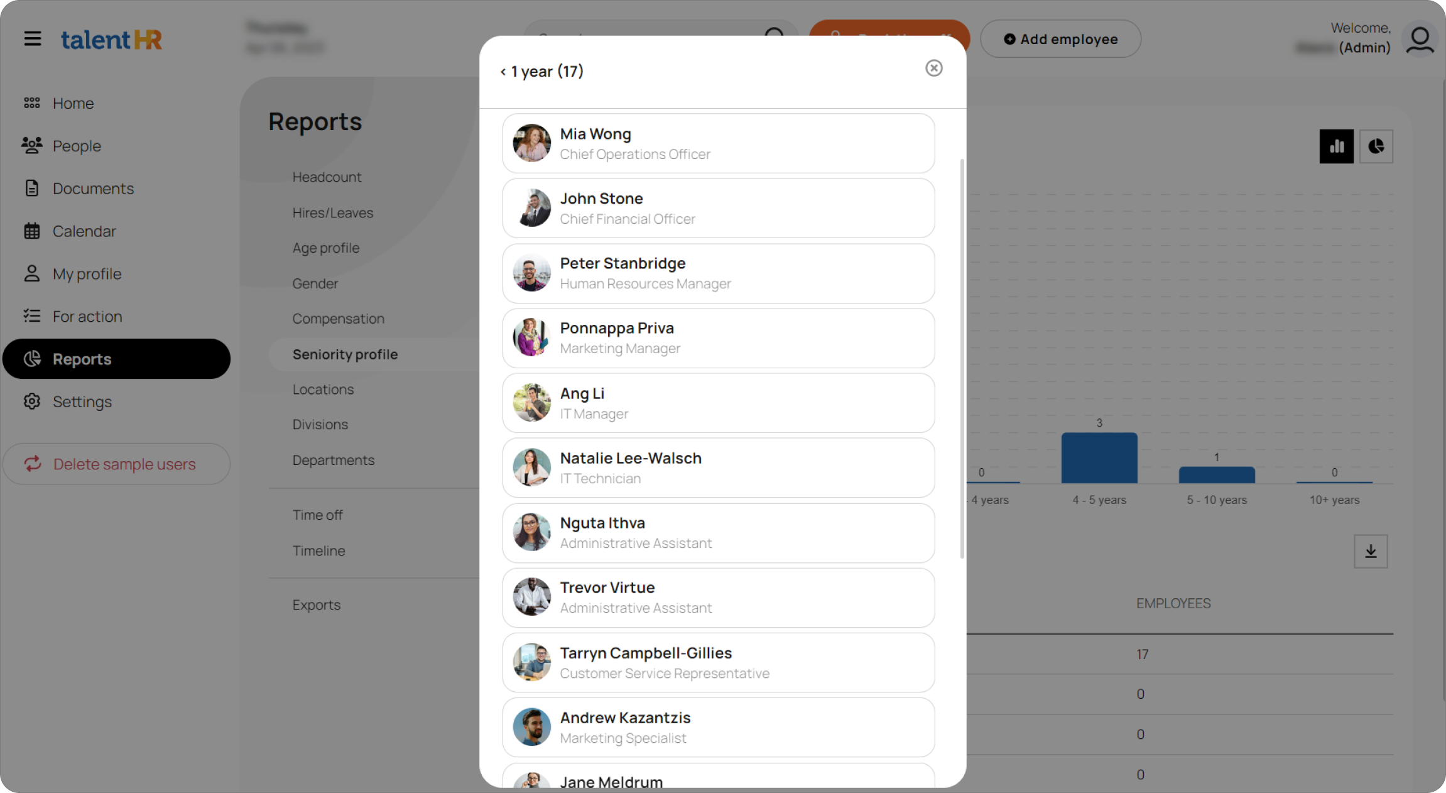Go to Documents in sidebar

[x=94, y=189]
